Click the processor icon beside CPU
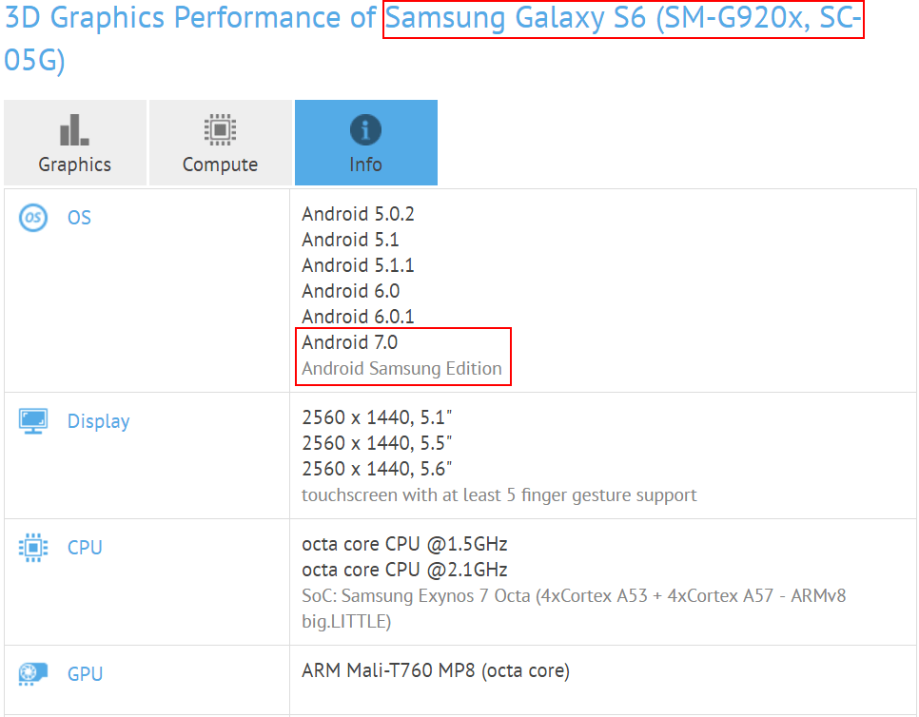This screenshot has width=919, height=717. (33, 548)
